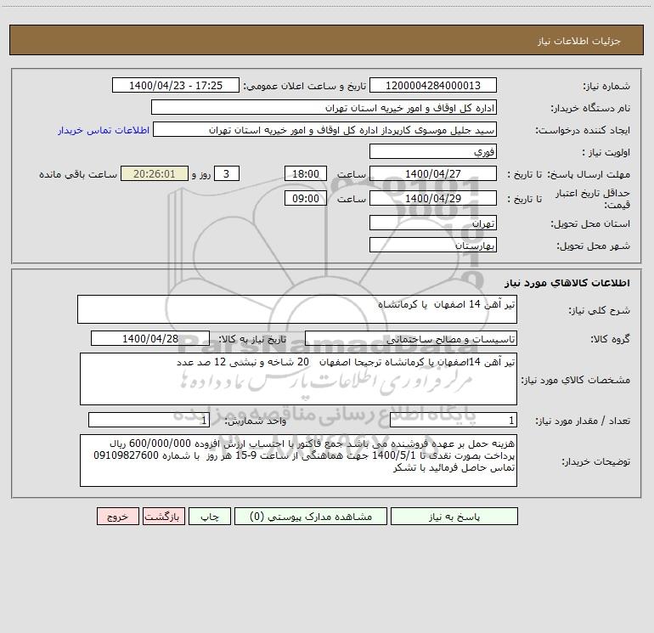Click the پاسخ به نیاز button
654x633 pixels.
(x=454, y=517)
